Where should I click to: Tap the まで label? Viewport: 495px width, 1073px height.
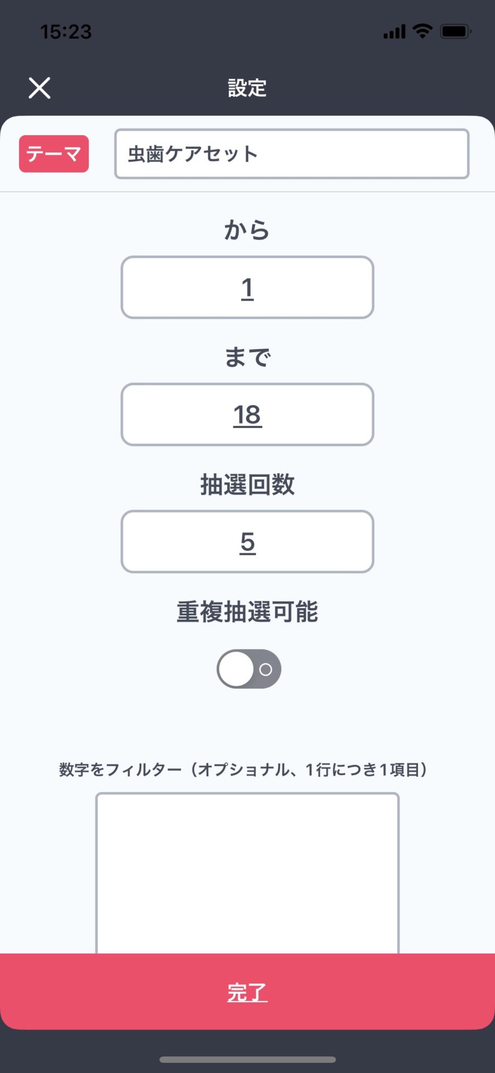point(247,357)
